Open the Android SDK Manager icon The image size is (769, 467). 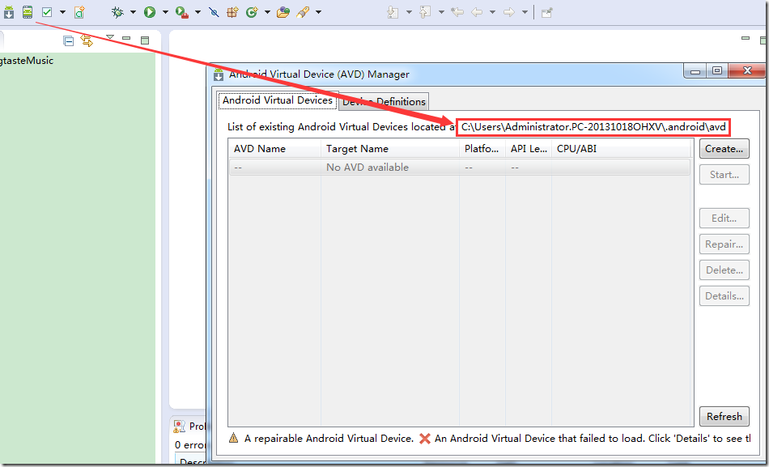coord(9,12)
